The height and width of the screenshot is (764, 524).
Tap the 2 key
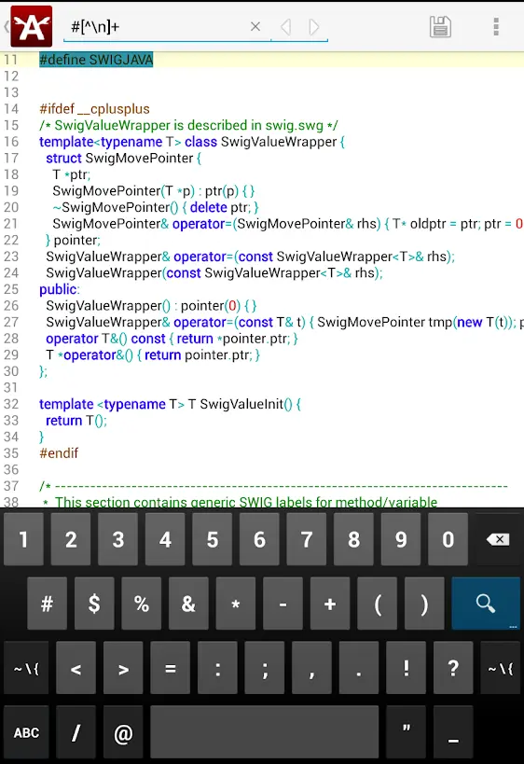(71, 539)
